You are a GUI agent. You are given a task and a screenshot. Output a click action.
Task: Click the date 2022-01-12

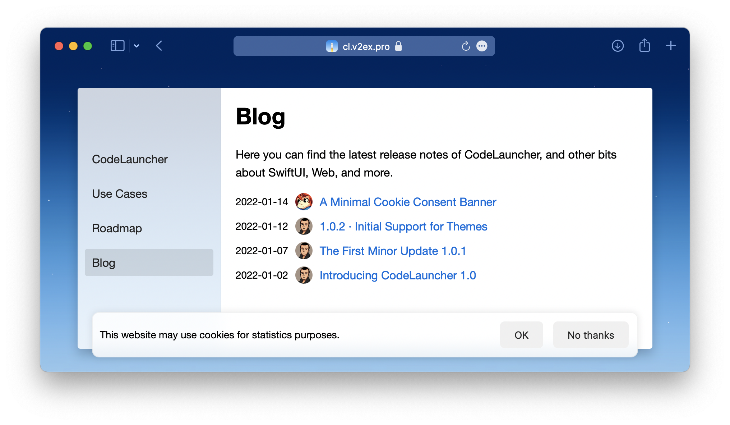click(x=262, y=227)
